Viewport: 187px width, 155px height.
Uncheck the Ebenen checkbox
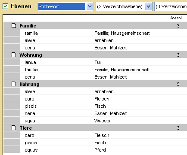click(6, 6)
